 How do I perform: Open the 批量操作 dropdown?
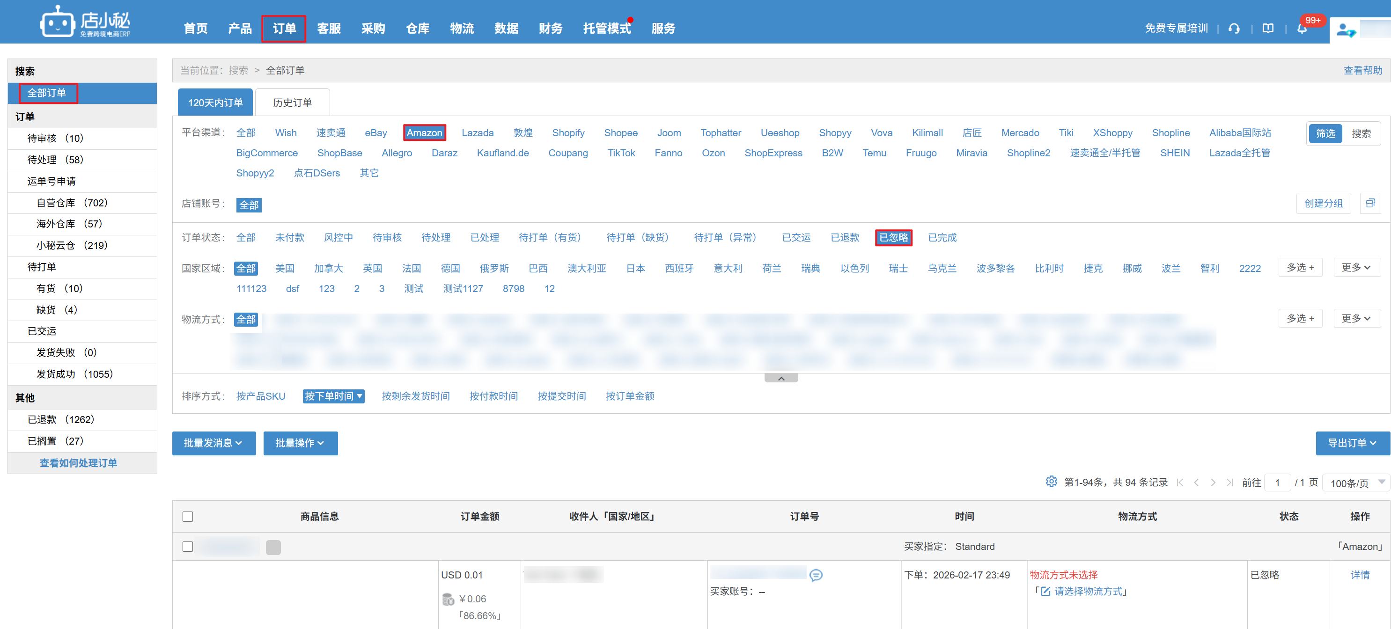[x=300, y=443]
